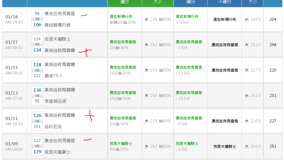Click total points 231
This screenshot has width=284, height=160.
pyautogui.click(x=273, y=95)
